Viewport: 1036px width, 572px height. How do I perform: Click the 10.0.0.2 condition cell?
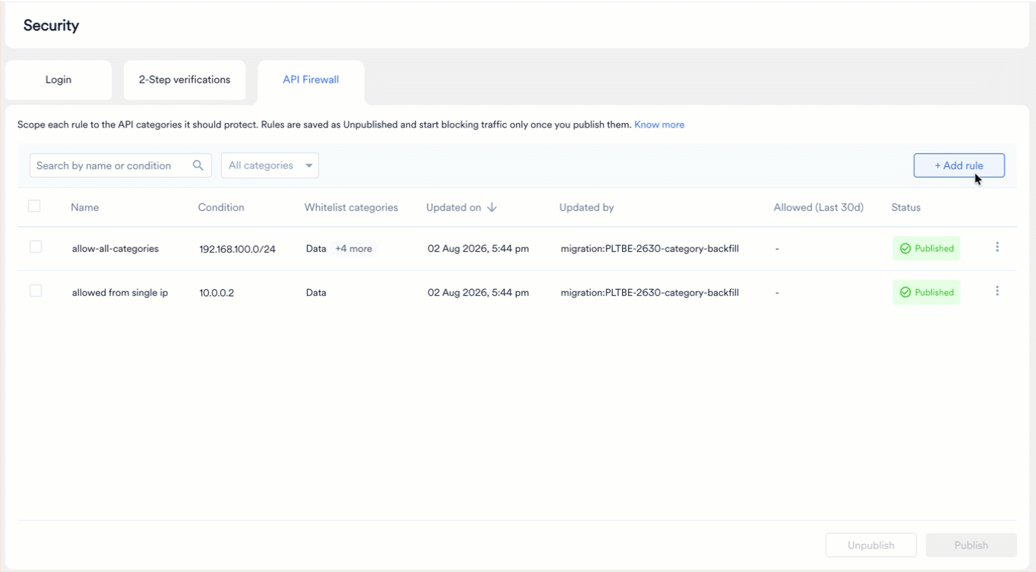click(216, 293)
